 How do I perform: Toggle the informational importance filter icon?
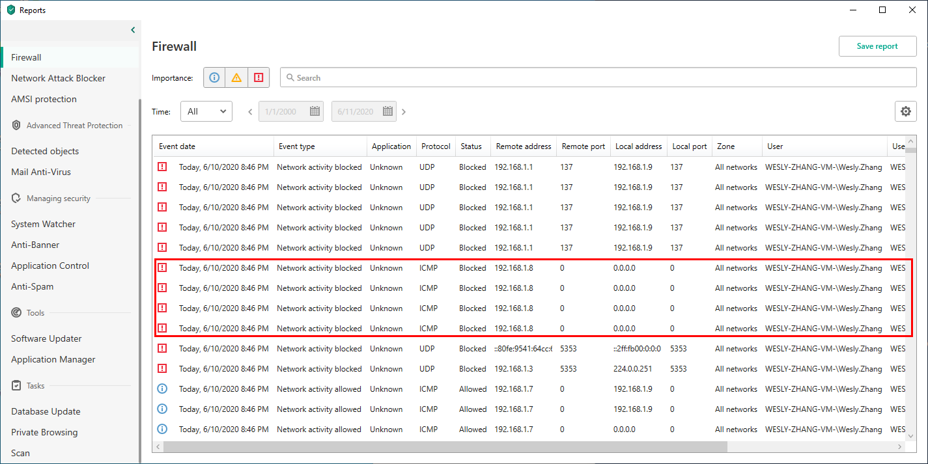214,77
